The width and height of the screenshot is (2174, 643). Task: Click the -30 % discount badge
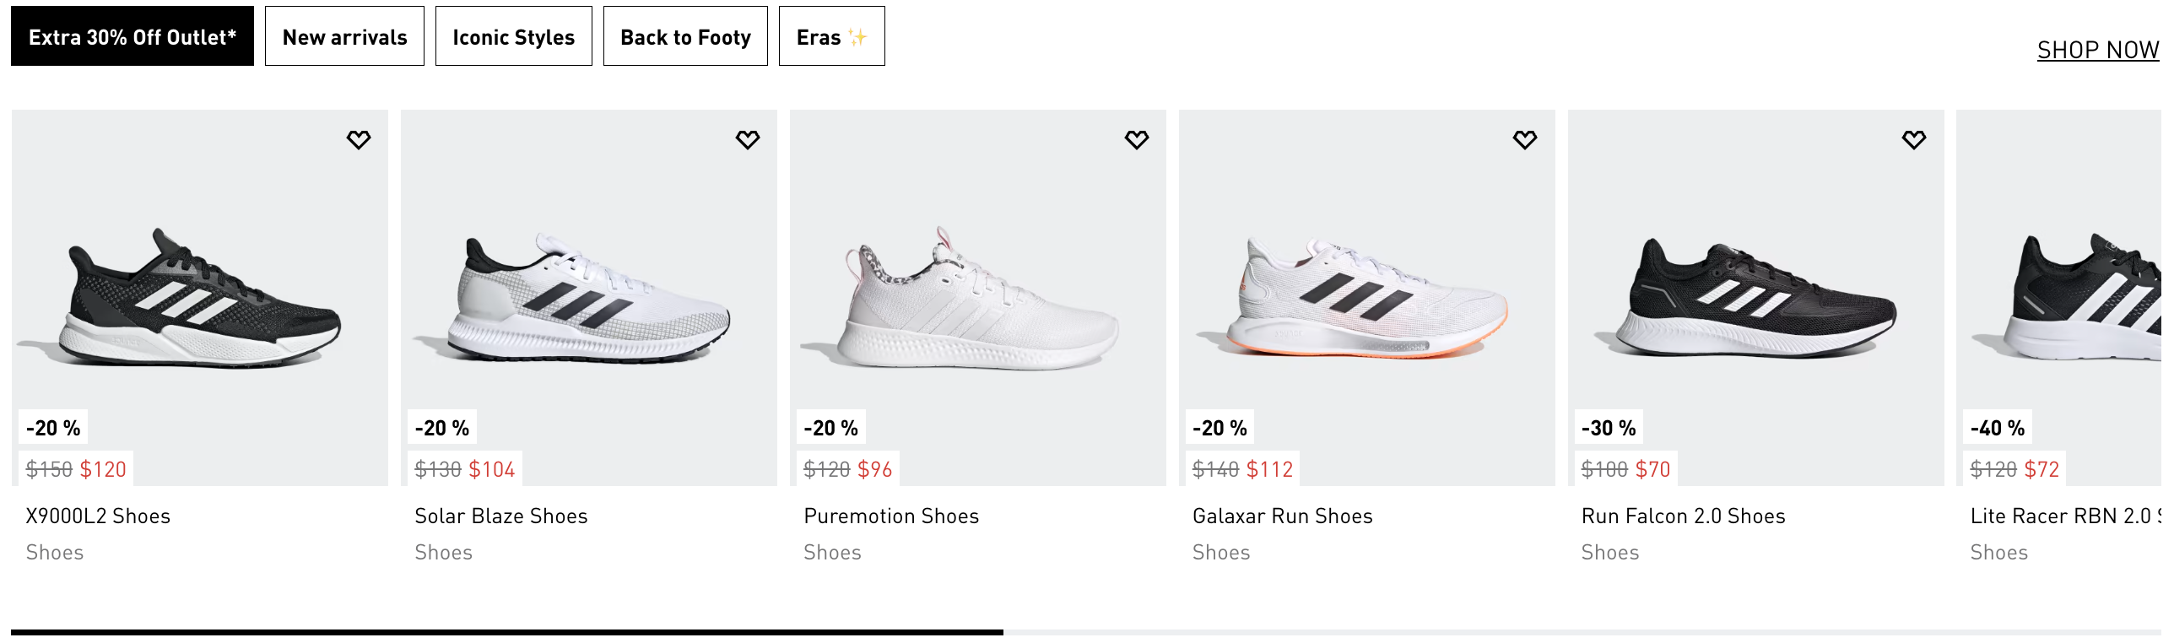(1609, 429)
